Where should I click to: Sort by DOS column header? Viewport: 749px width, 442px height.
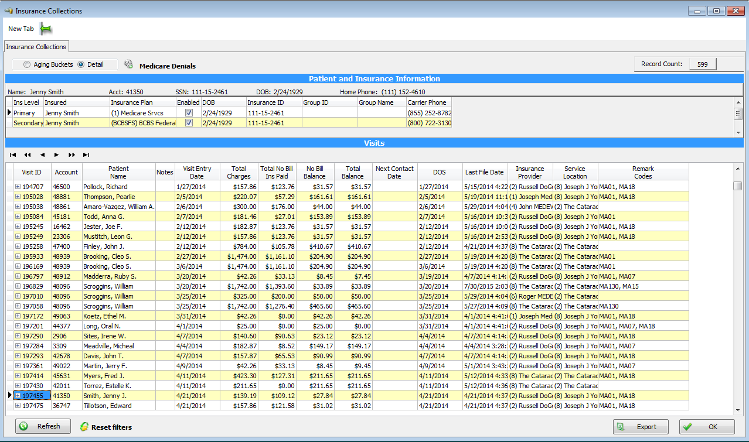tap(440, 172)
